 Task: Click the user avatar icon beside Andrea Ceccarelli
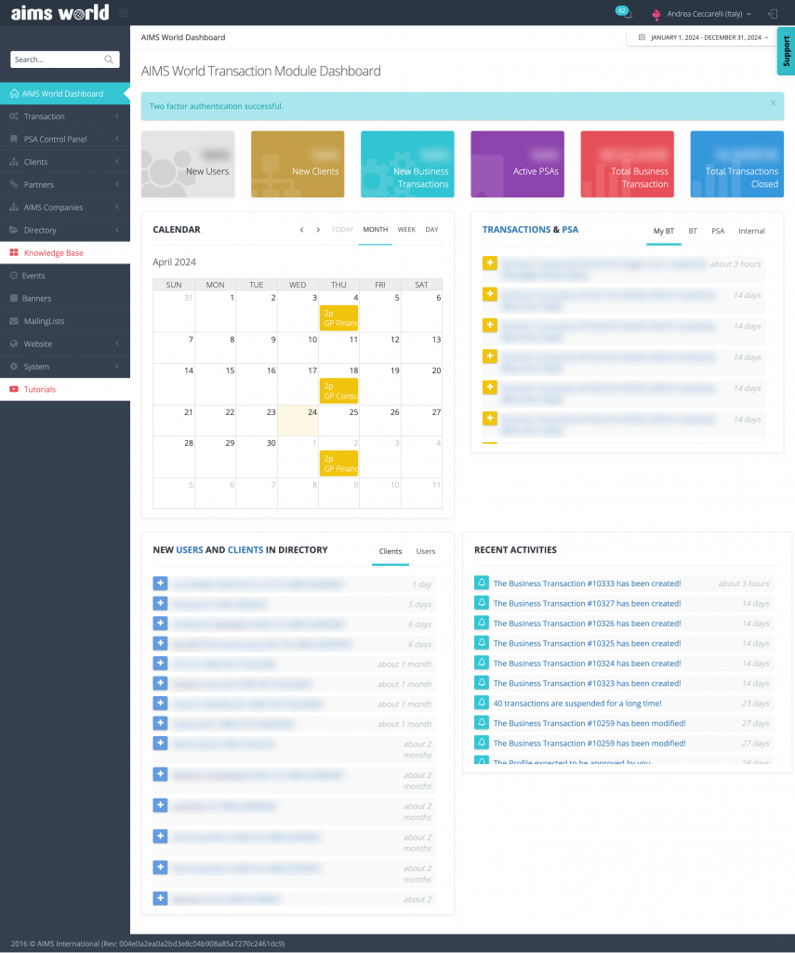(x=656, y=13)
